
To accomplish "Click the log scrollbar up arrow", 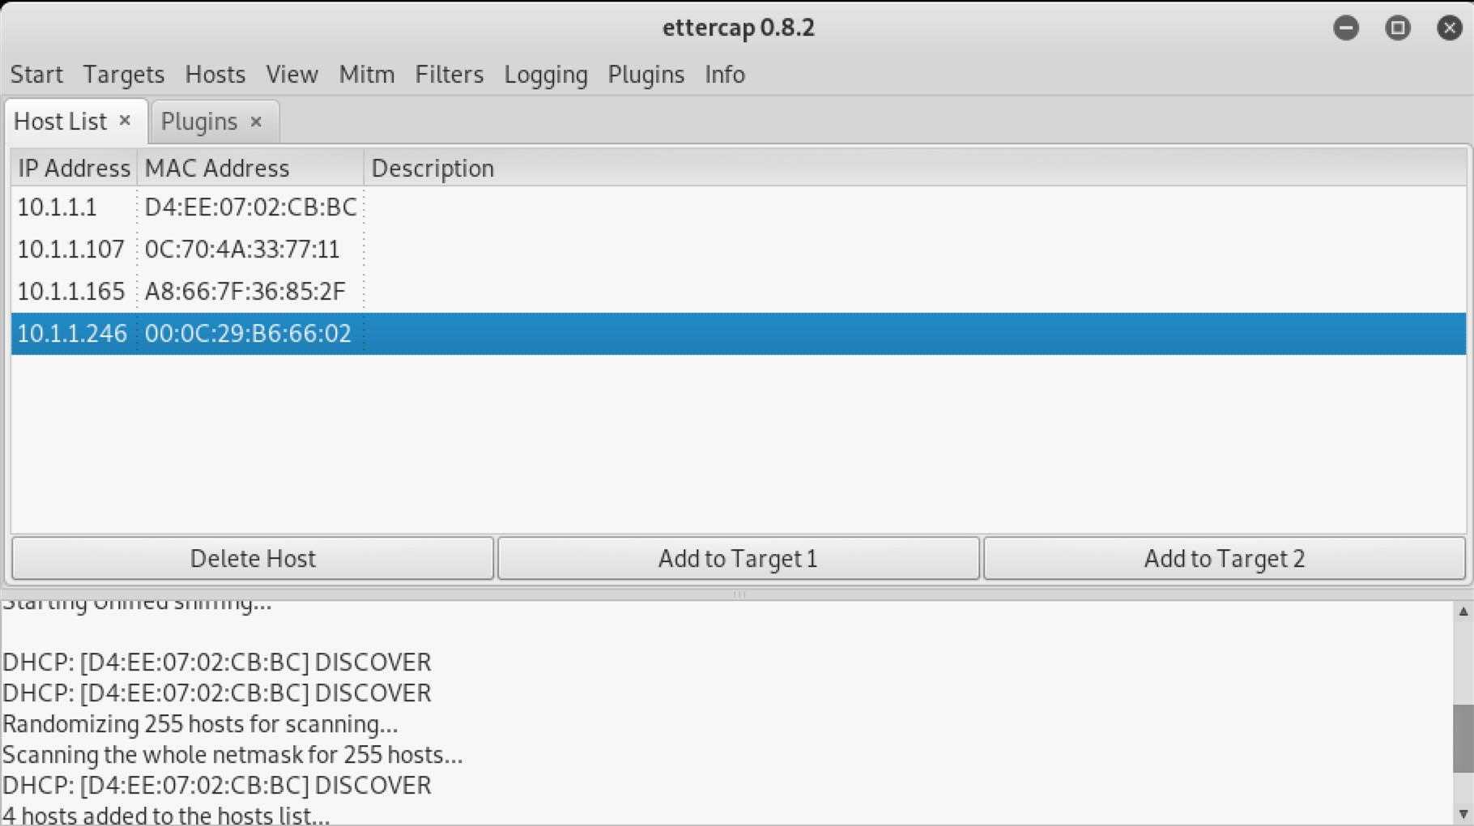I will [1463, 612].
